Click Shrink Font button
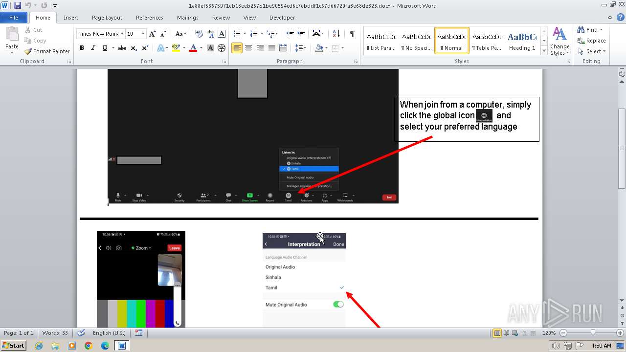 click(x=163, y=34)
